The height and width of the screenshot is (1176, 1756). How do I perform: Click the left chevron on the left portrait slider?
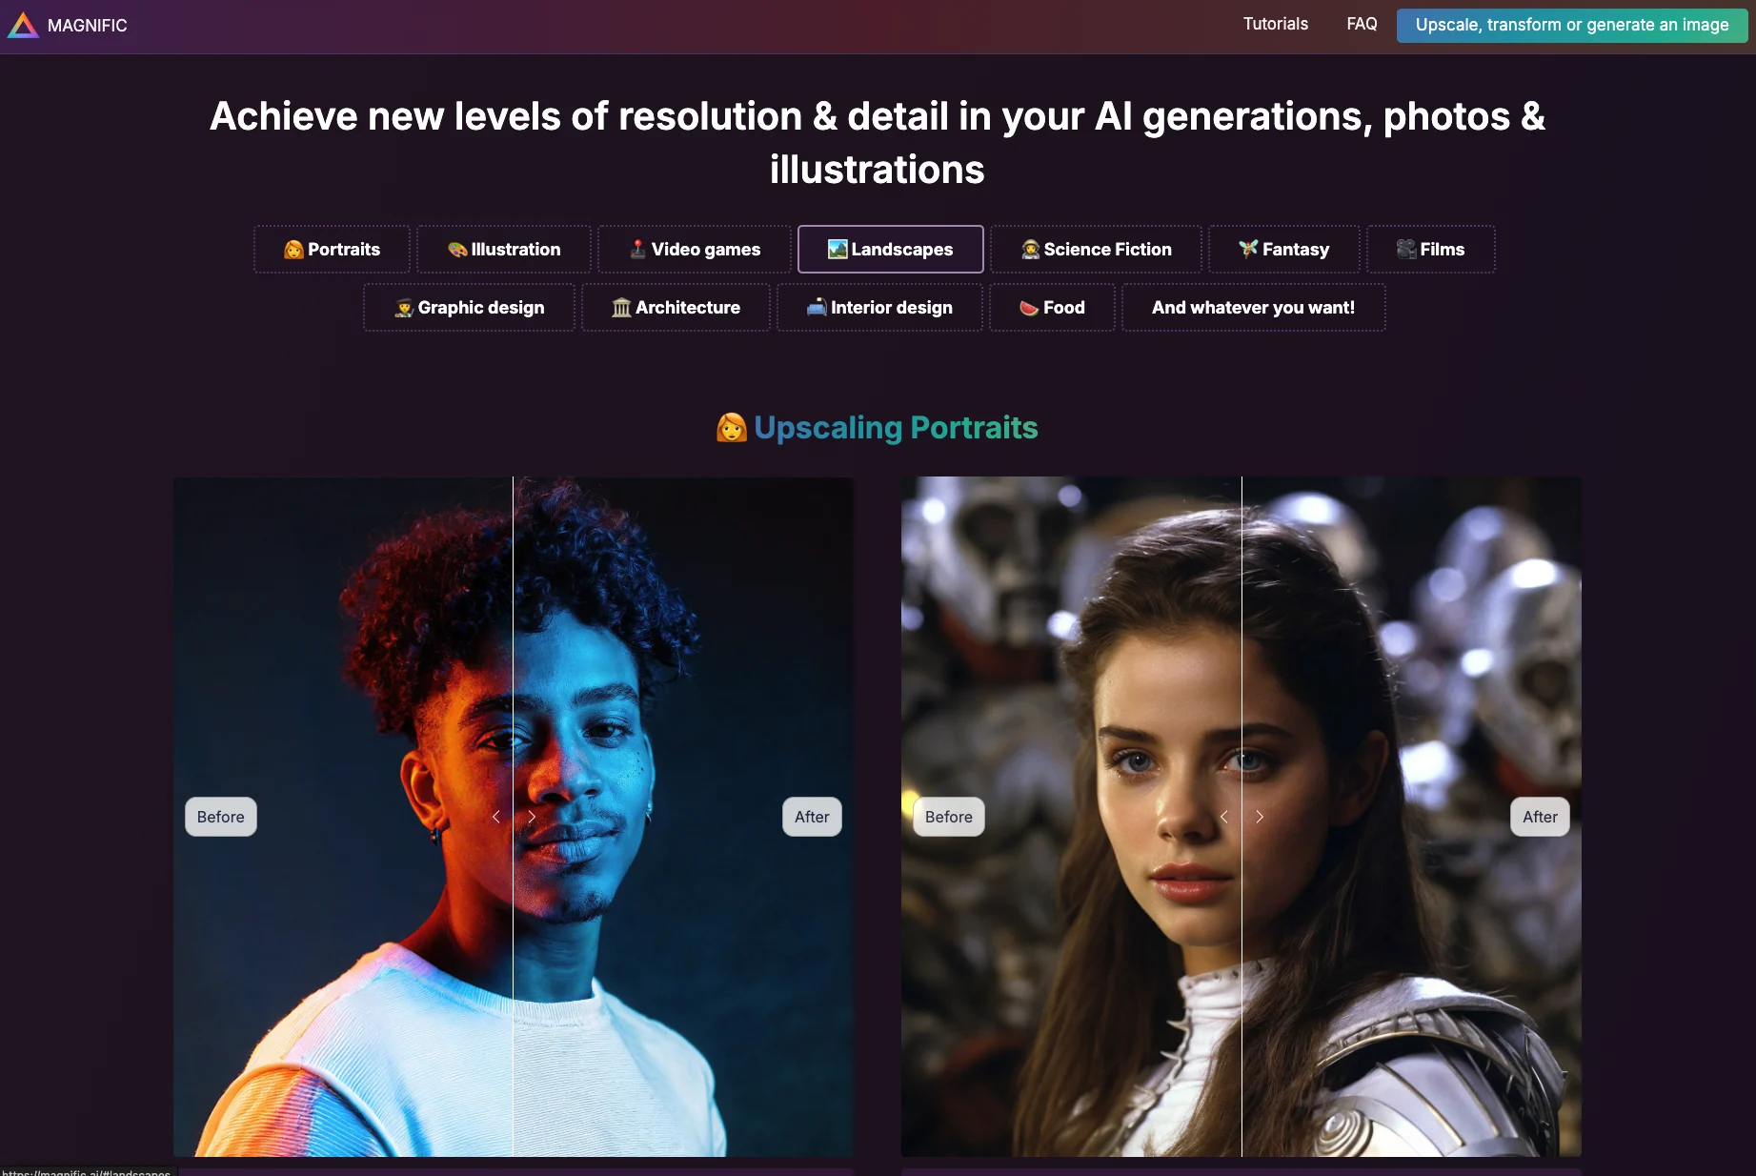[495, 817]
